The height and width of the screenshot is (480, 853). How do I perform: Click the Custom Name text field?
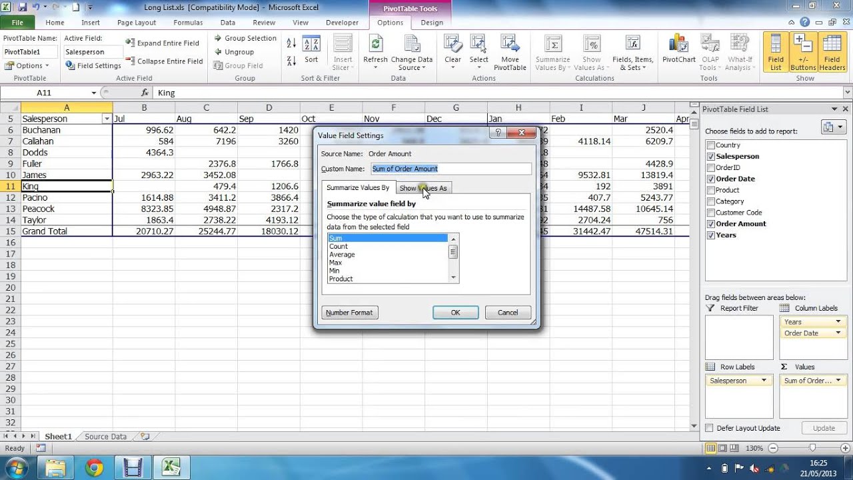point(450,169)
